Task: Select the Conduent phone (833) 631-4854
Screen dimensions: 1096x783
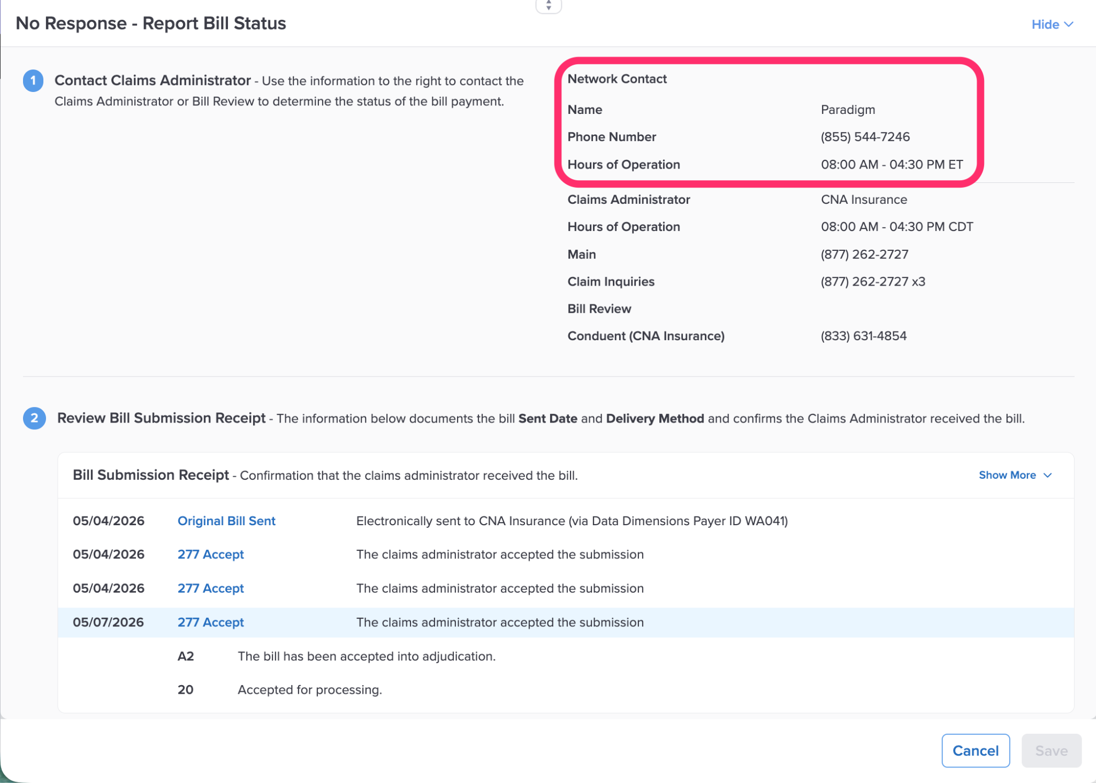Action: point(863,336)
